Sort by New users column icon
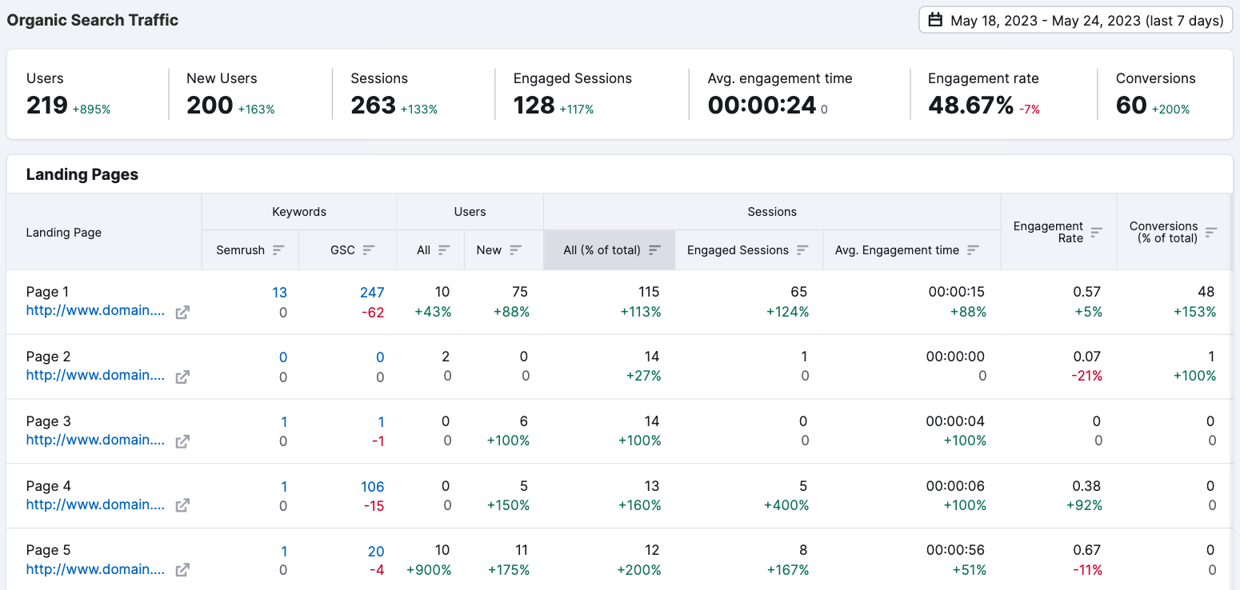This screenshot has width=1240, height=590. click(x=515, y=250)
